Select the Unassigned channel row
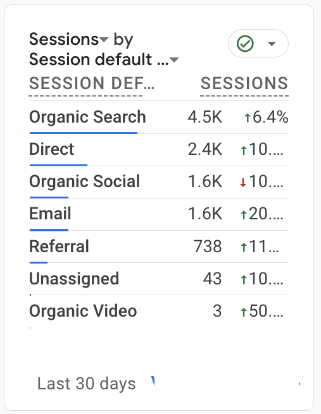This screenshot has height=414, width=321. 159,279
